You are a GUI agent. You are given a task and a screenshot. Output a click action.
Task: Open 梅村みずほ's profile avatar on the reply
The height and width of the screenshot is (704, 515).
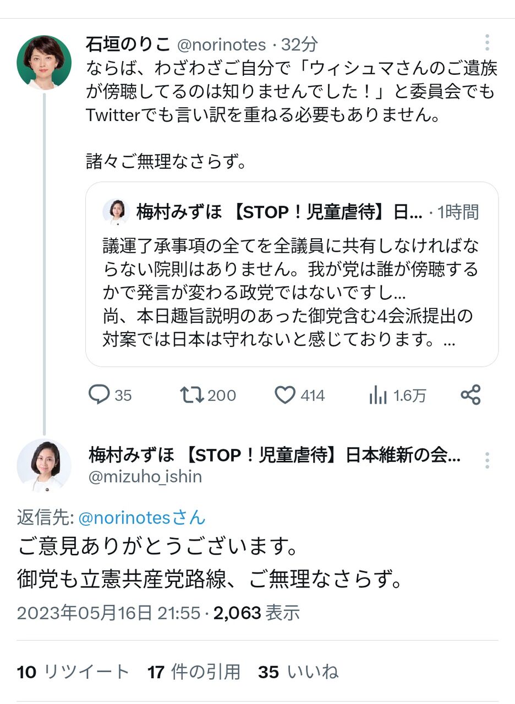click(x=44, y=465)
